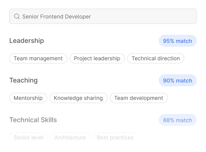
Task: Choose the Best practices tag
Action: [x=115, y=138]
